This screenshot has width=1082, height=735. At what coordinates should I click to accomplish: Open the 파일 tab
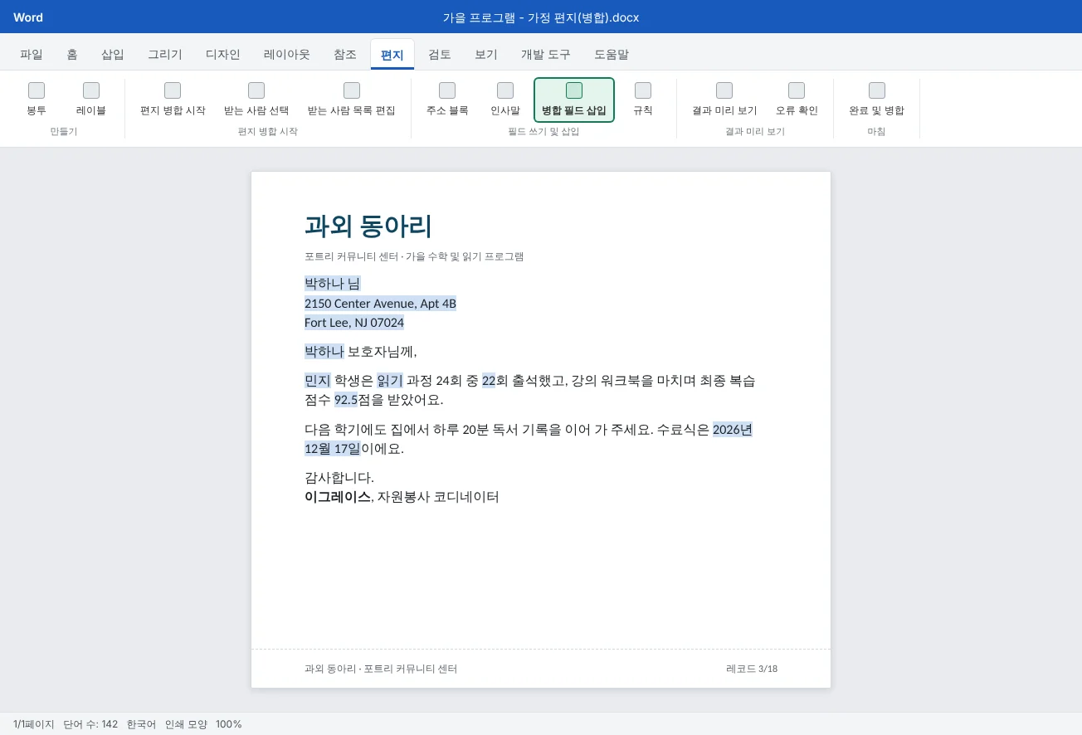[32, 55]
